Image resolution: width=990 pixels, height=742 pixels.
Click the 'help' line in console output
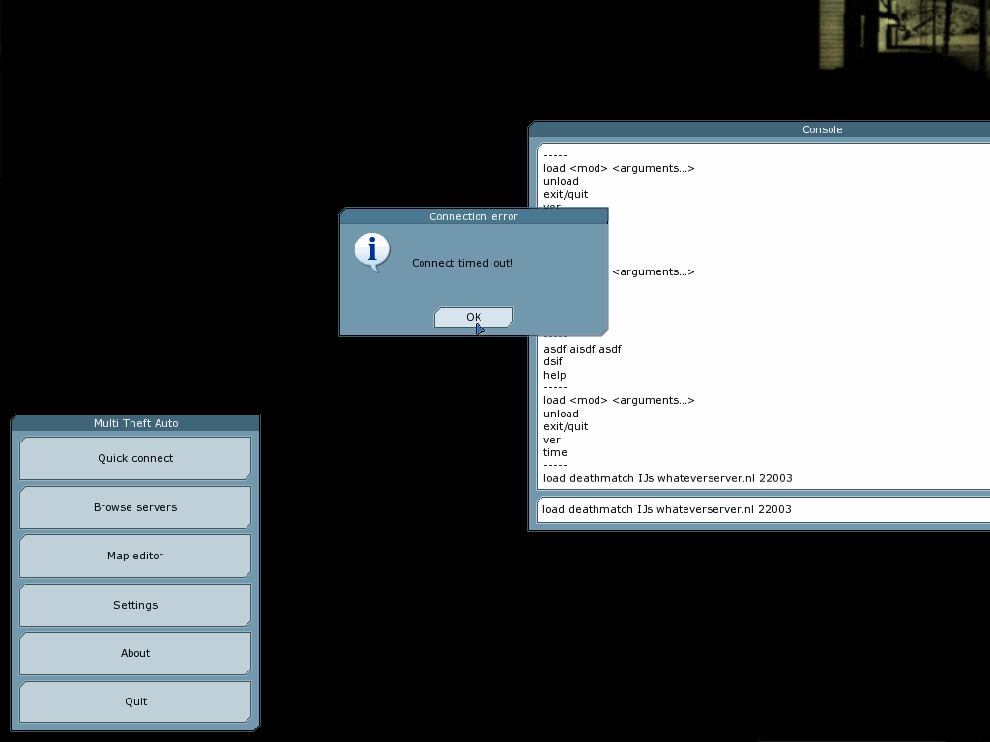coord(554,375)
